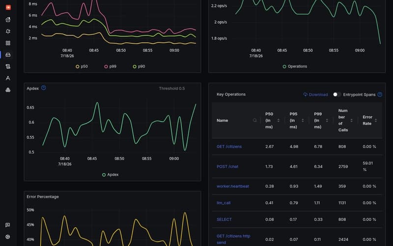Toggle the Entrypoint Spans switch
The width and height of the screenshot is (393, 246).
pyautogui.click(x=337, y=94)
